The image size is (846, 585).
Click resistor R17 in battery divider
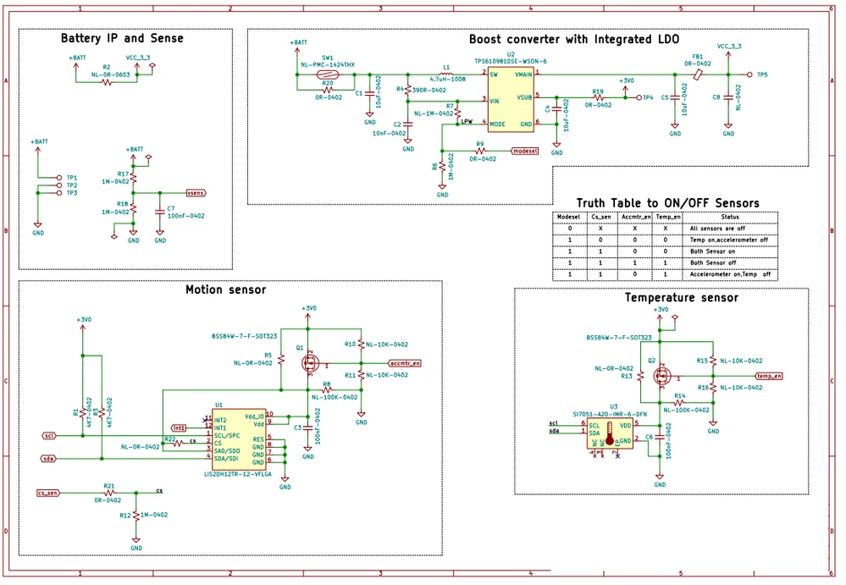[x=133, y=178]
